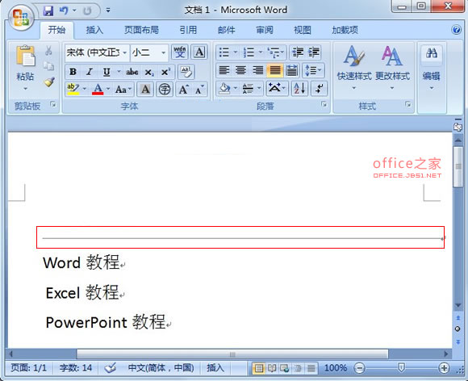Expand numbered list options arrow

(x=261, y=52)
